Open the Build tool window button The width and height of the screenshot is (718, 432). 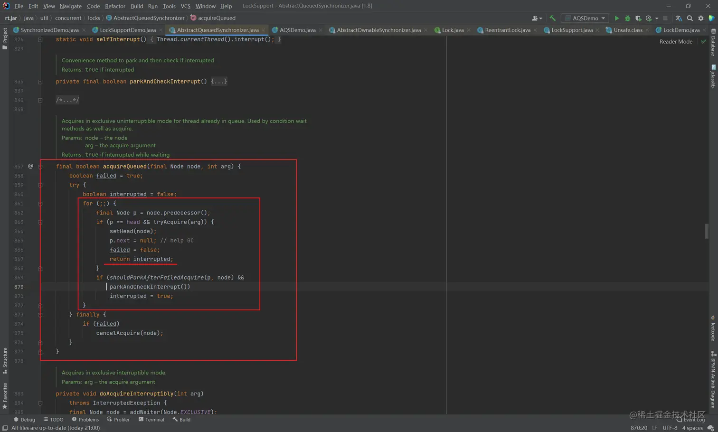click(181, 420)
